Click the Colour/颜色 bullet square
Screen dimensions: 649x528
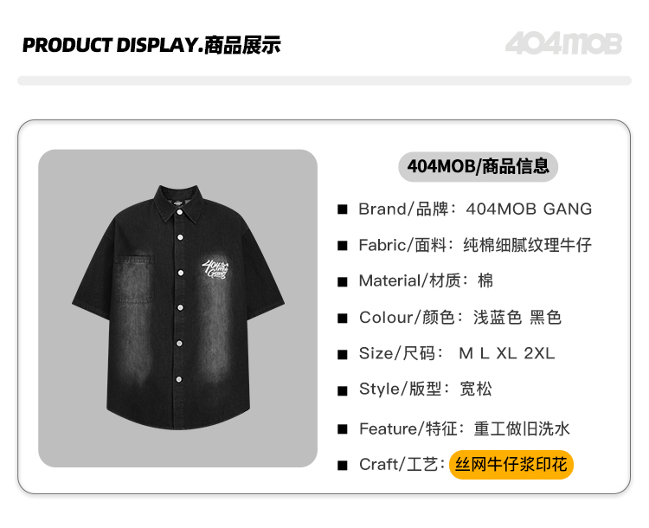[x=343, y=318]
